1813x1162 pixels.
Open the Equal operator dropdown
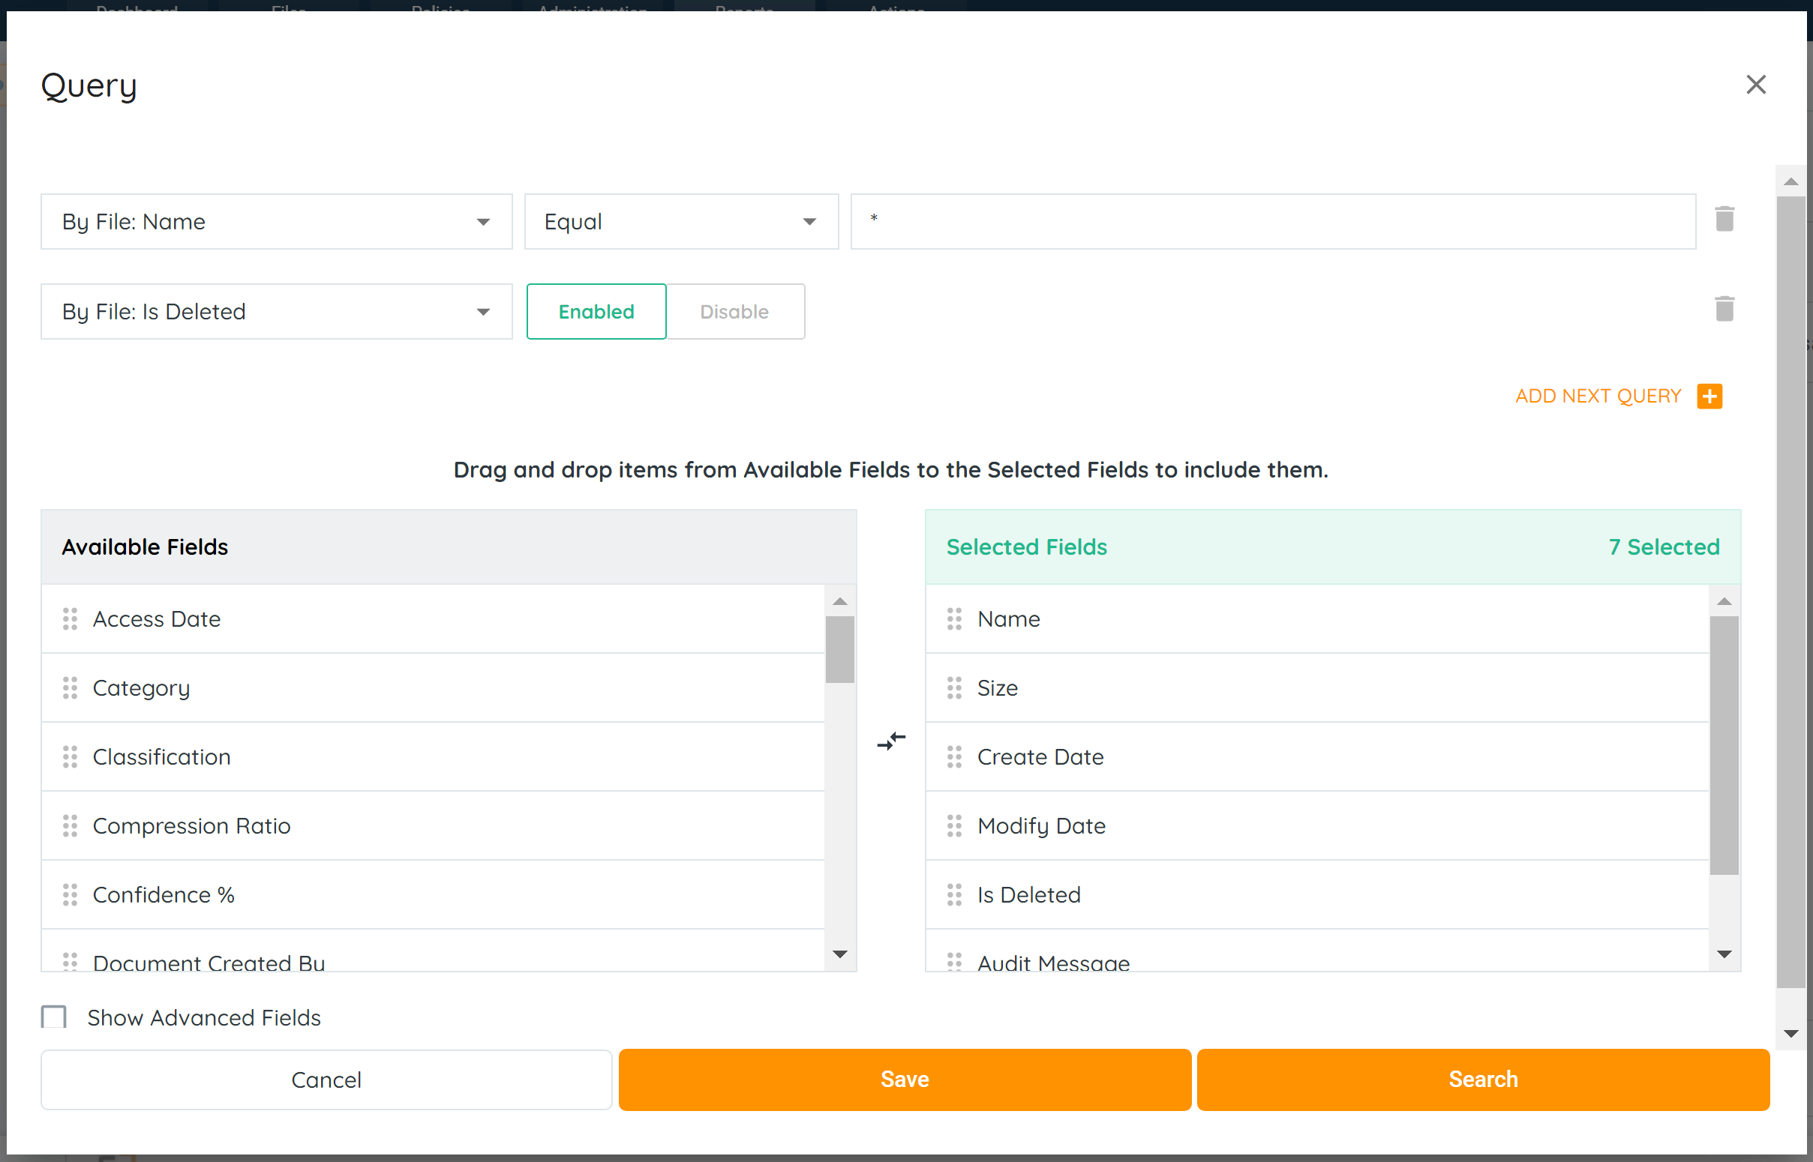(681, 222)
